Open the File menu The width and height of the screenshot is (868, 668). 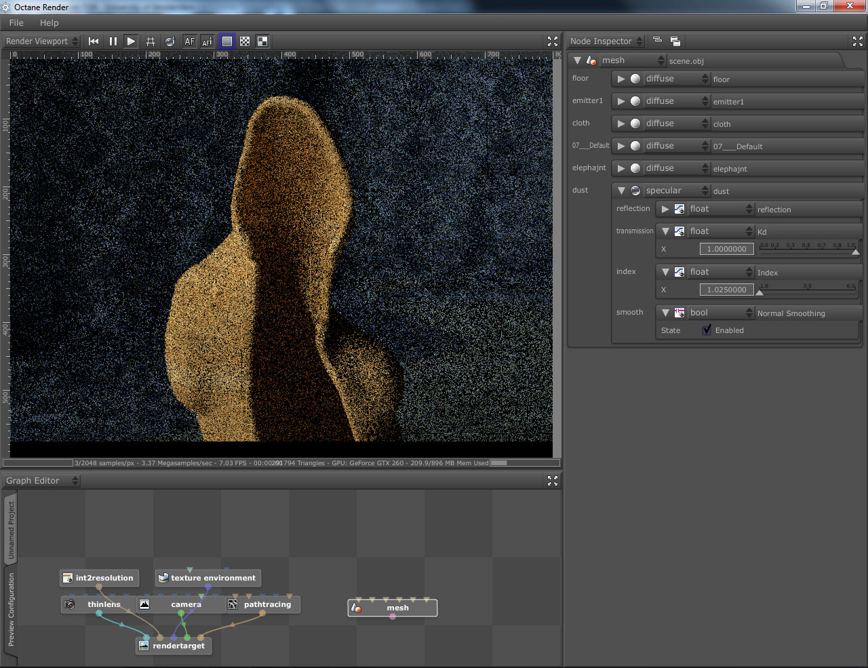16,22
